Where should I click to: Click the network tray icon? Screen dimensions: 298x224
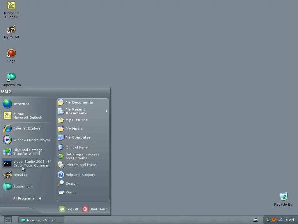coord(268,220)
